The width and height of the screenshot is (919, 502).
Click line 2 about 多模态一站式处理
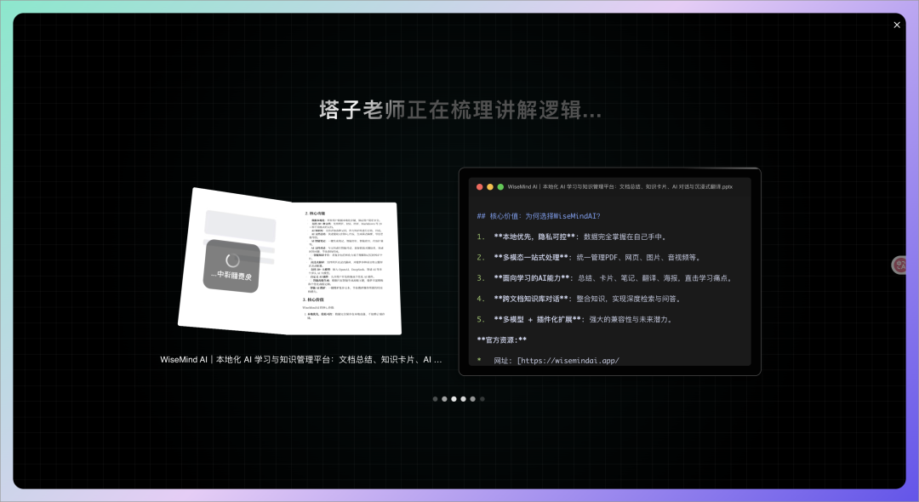[x=589, y=257]
